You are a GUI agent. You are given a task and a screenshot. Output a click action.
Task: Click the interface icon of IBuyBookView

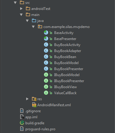click(46, 87)
